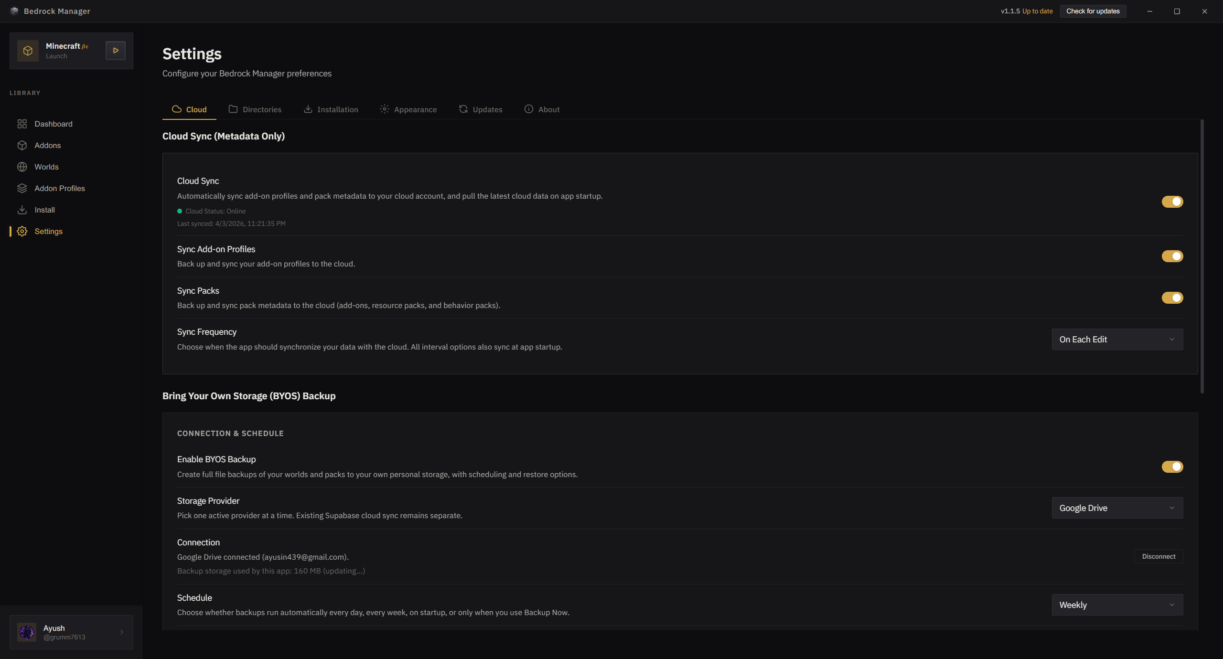1223x659 pixels.
Task: Click the Addon Profiles layers icon
Action: 22,189
